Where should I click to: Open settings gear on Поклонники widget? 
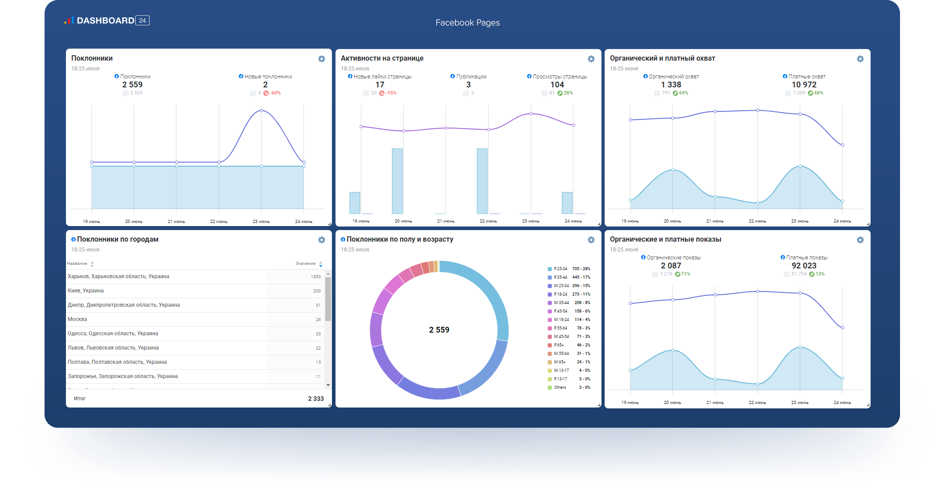(322, 59)
